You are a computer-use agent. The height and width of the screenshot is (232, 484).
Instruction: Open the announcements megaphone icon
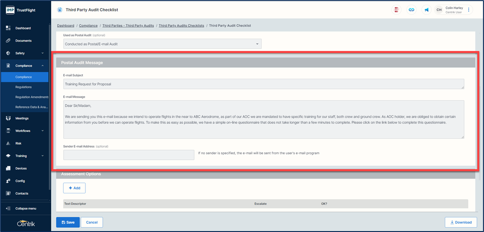coord(426,10)
